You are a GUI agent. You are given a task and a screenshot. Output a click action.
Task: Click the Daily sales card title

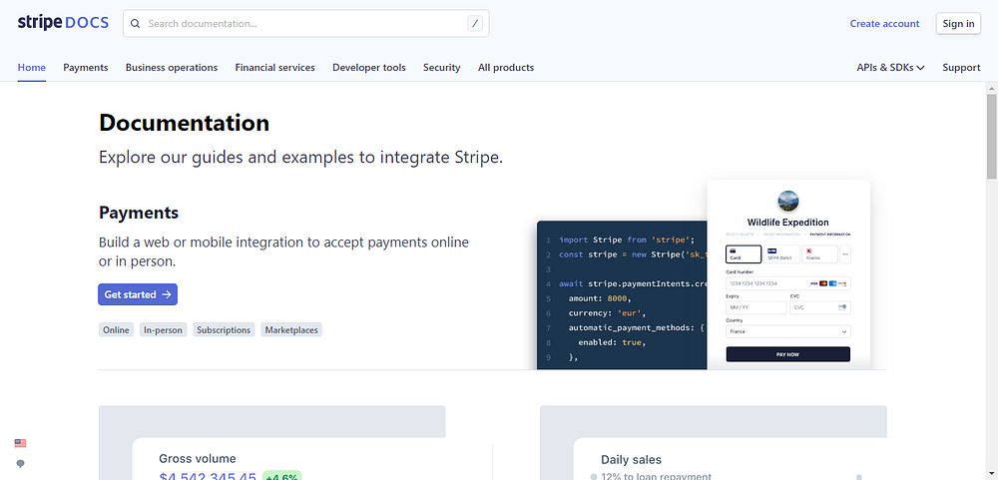tap(631, 460)
